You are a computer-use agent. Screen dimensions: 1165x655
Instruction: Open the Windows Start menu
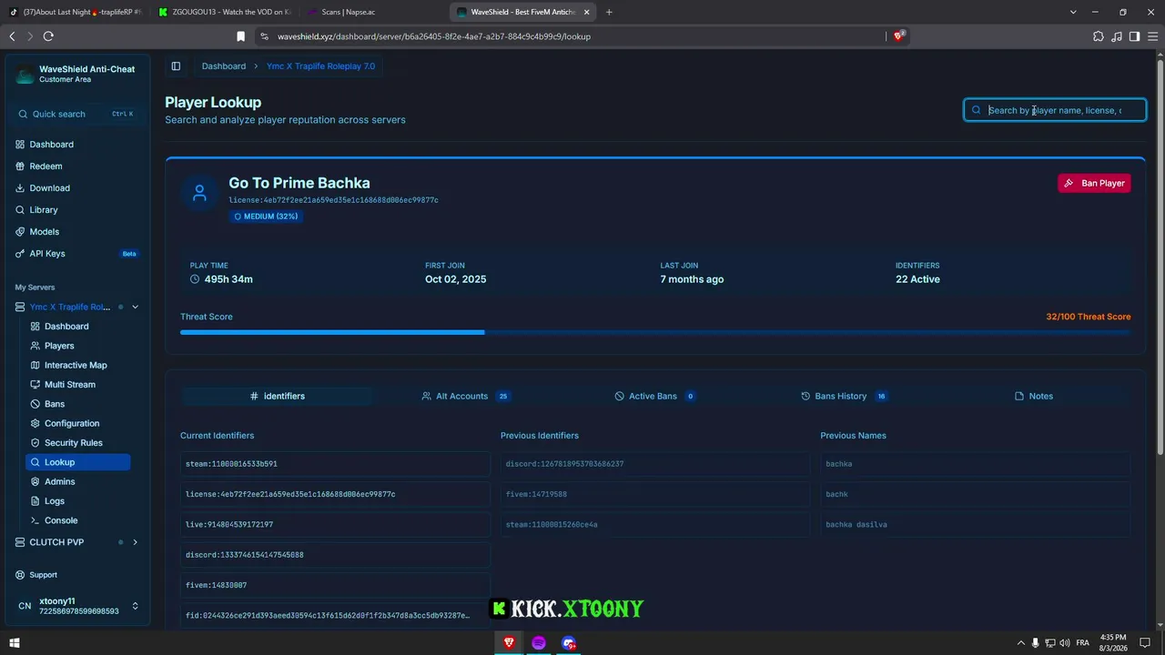click(x=14, y=643)
